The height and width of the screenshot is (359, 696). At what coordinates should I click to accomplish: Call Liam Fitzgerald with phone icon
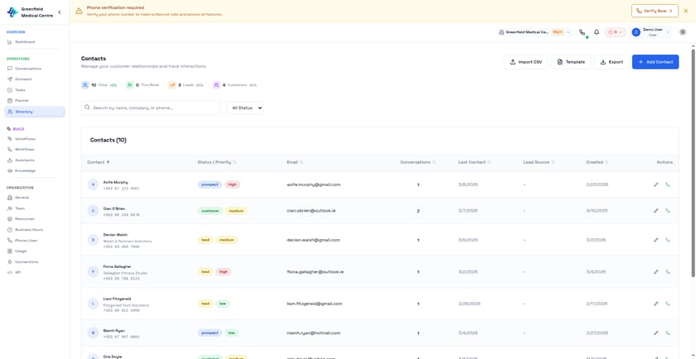(x=668, y=304)
